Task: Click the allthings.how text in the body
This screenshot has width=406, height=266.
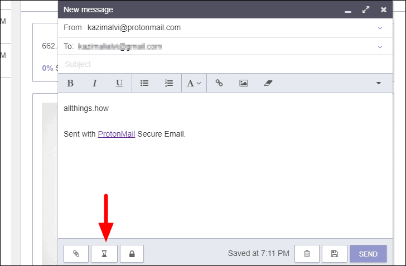Action: pyautogui.click(x=86, y=108)
